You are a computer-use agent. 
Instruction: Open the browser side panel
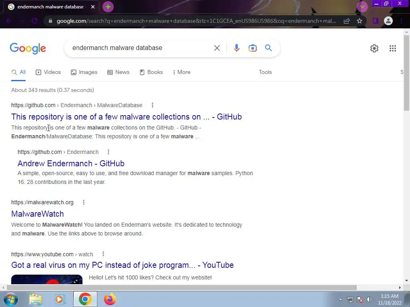pos(376,21)
